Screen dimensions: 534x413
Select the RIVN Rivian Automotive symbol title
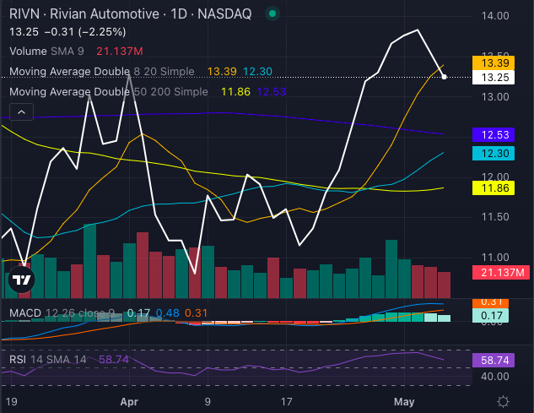tap(131, 14)
